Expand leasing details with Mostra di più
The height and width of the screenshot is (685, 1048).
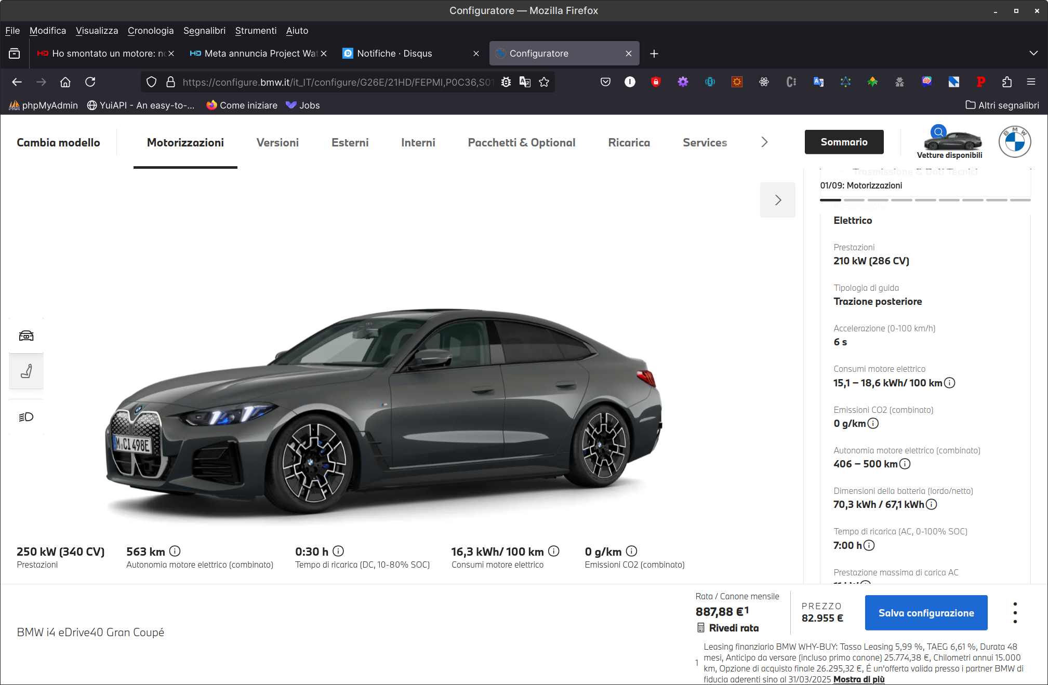click(859, 679)
